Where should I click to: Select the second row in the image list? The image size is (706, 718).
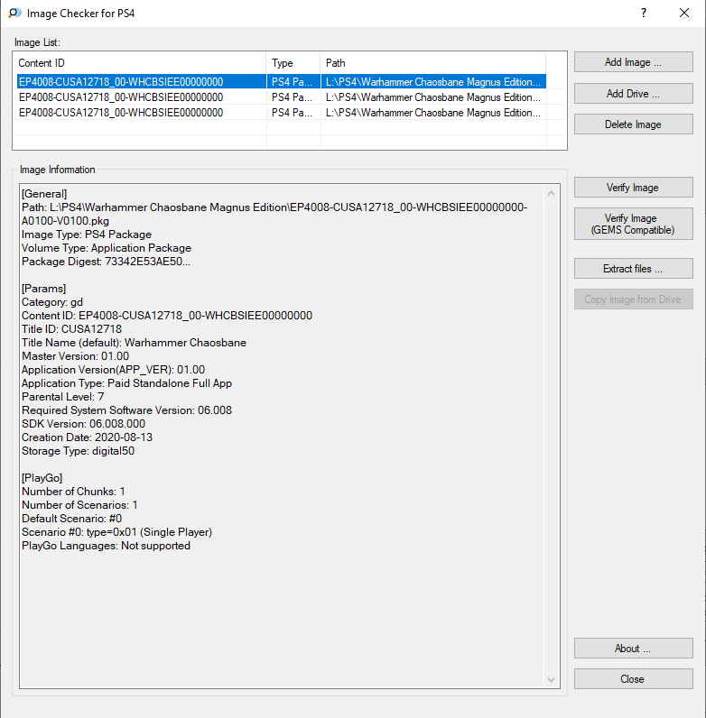tap(282, 97)
